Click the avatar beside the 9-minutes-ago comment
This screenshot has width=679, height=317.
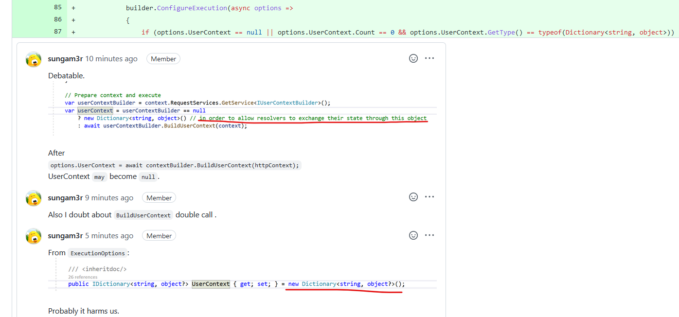pyautogui.click(x=33, y=198)
